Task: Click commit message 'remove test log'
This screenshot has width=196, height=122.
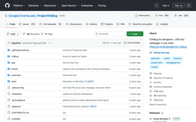Action: click(x=70, y=63)
